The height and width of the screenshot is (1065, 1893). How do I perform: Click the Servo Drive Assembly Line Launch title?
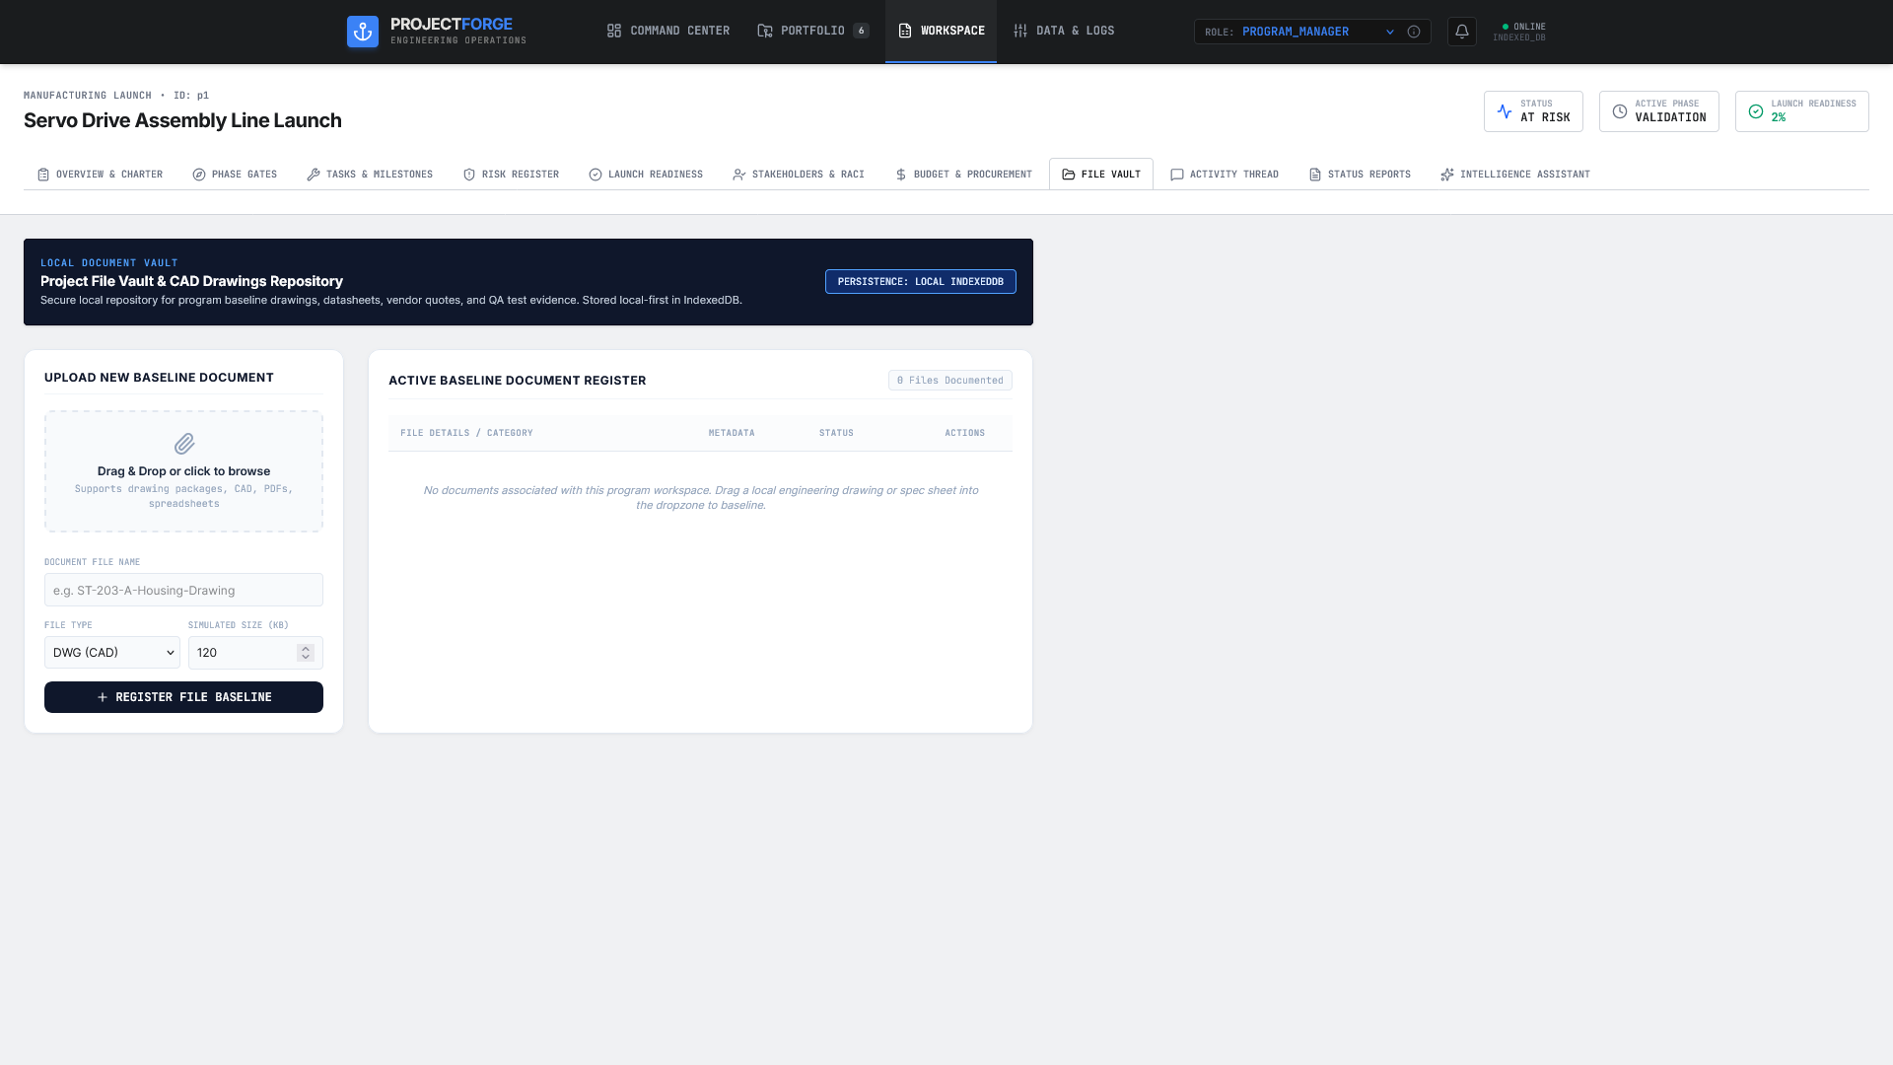[x=182, y=120]
